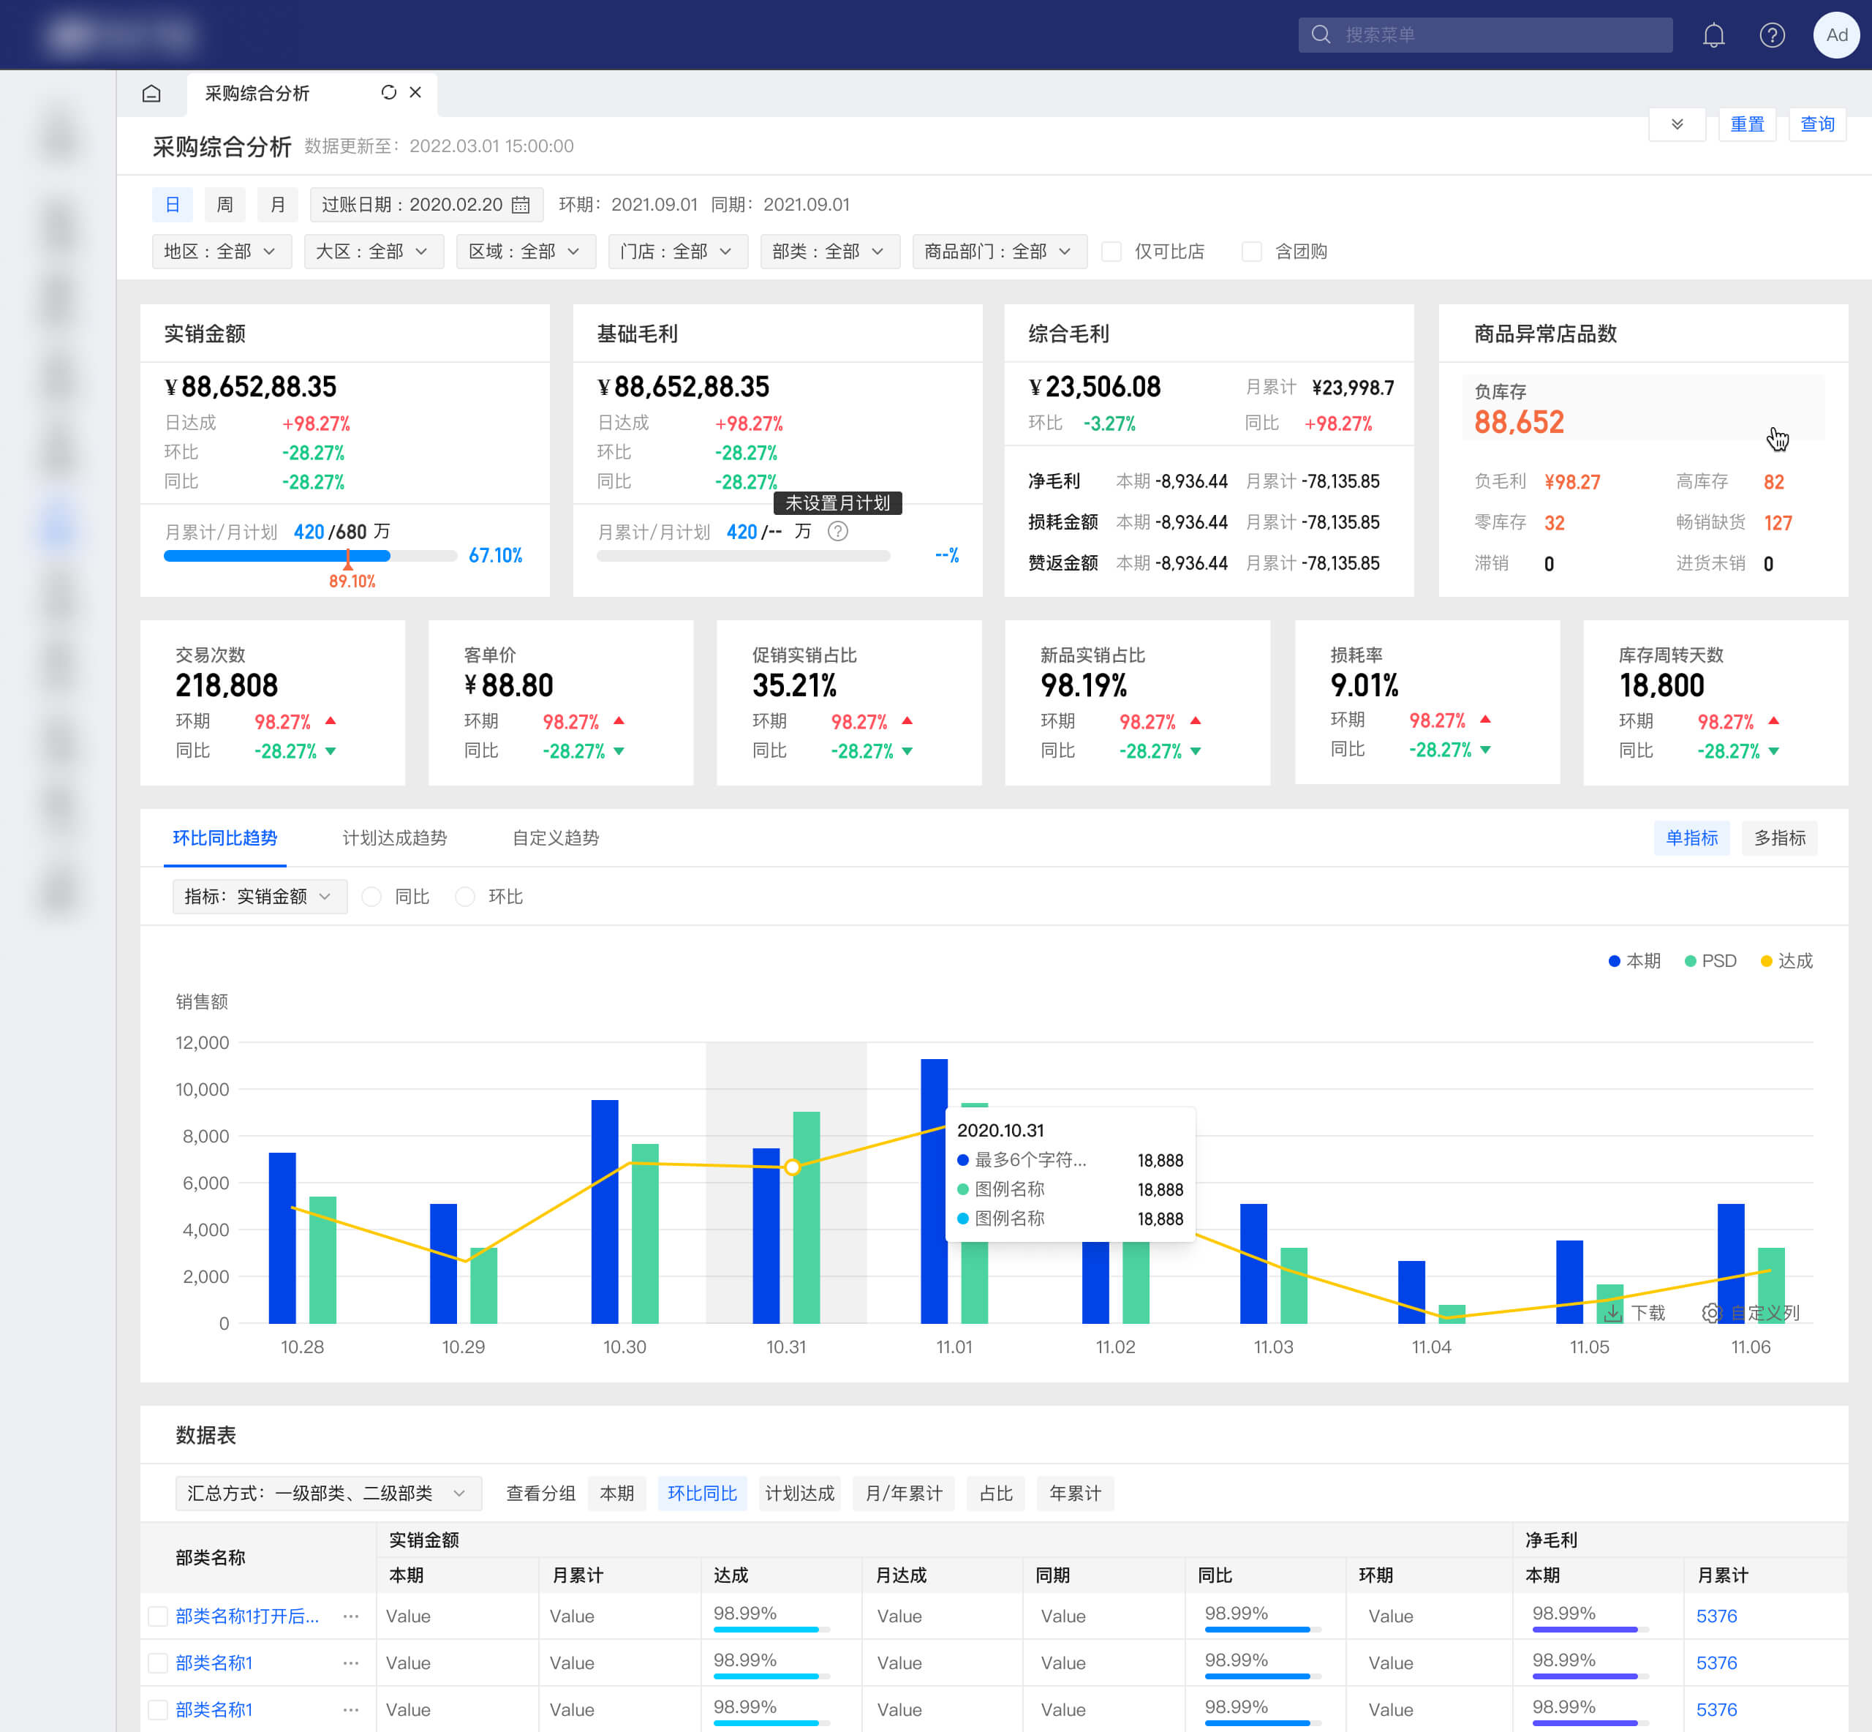This screenshot has height=1732, width=1872.
Task: Select 单指标 chart mode
Action: tap(1691, 838)
